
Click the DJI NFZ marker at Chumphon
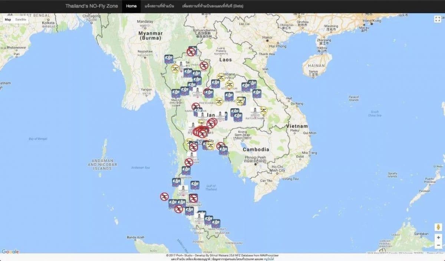coord(186,171)
